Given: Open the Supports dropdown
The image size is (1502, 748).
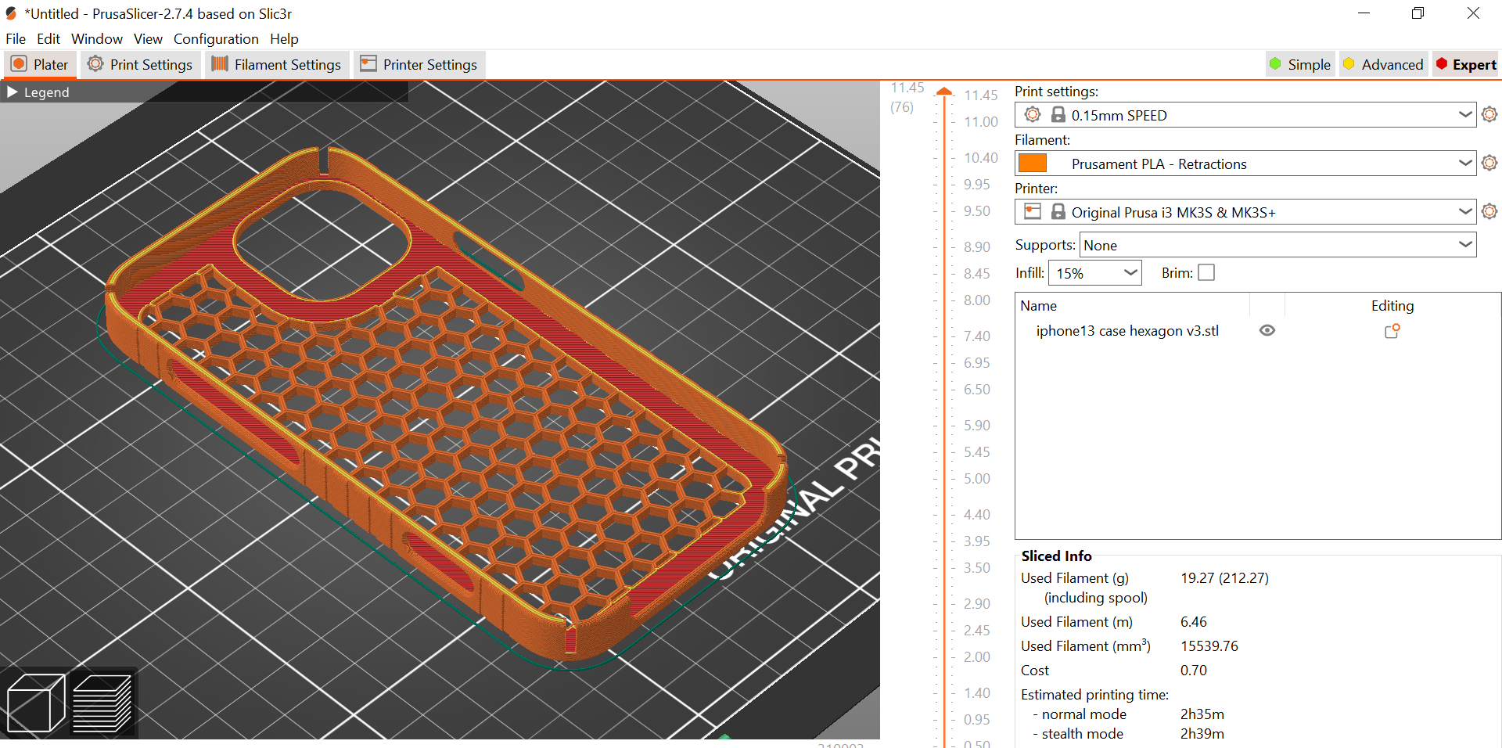Looking at the screenshot, I should coord(1277,245).
